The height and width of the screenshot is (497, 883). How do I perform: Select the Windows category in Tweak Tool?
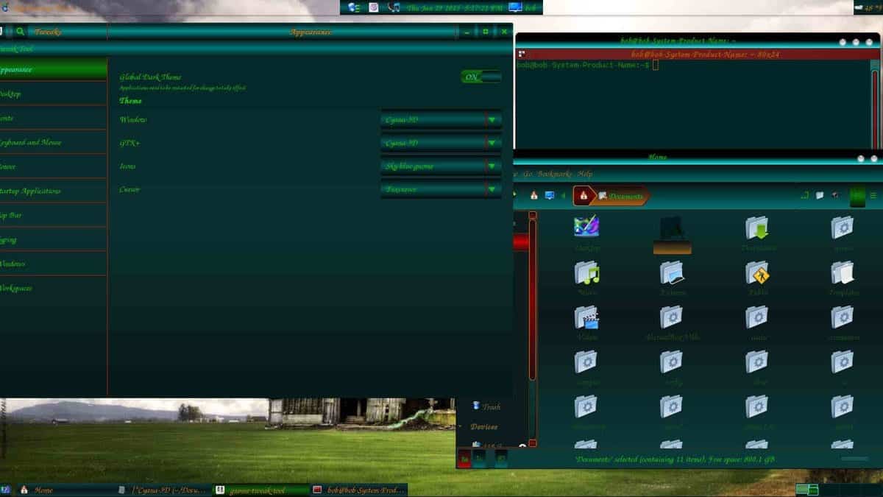(53, 264)
